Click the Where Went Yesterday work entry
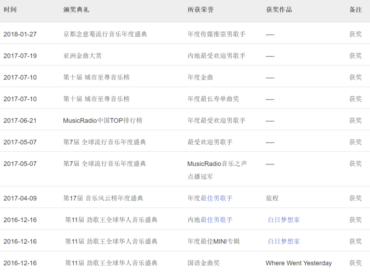The width and height of the screenshot is (370, 272). coord(297,263)
